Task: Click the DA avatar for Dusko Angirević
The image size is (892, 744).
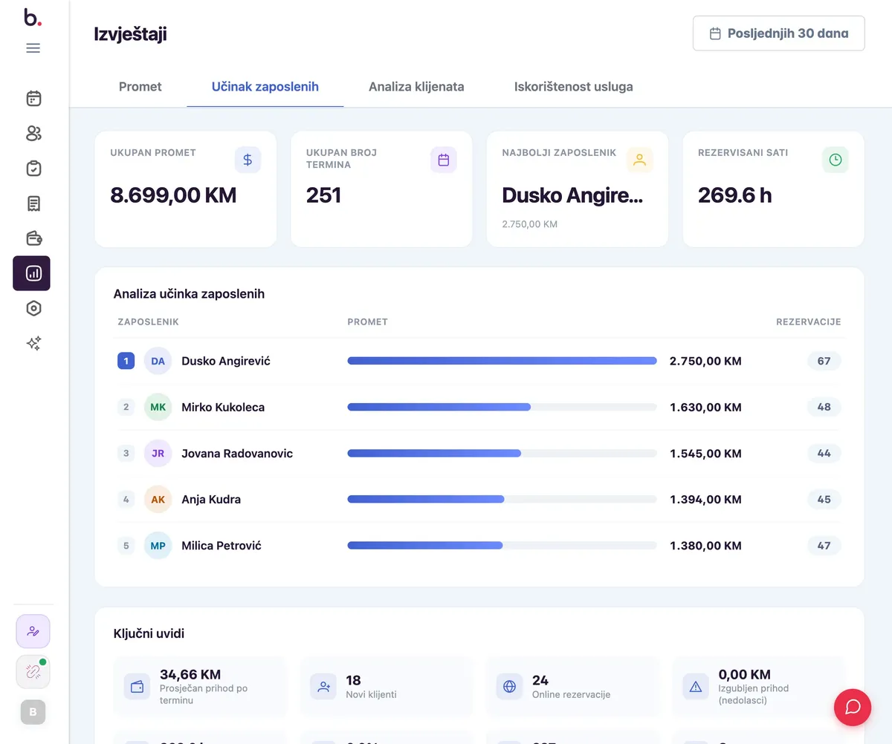Action: point(158,361)
